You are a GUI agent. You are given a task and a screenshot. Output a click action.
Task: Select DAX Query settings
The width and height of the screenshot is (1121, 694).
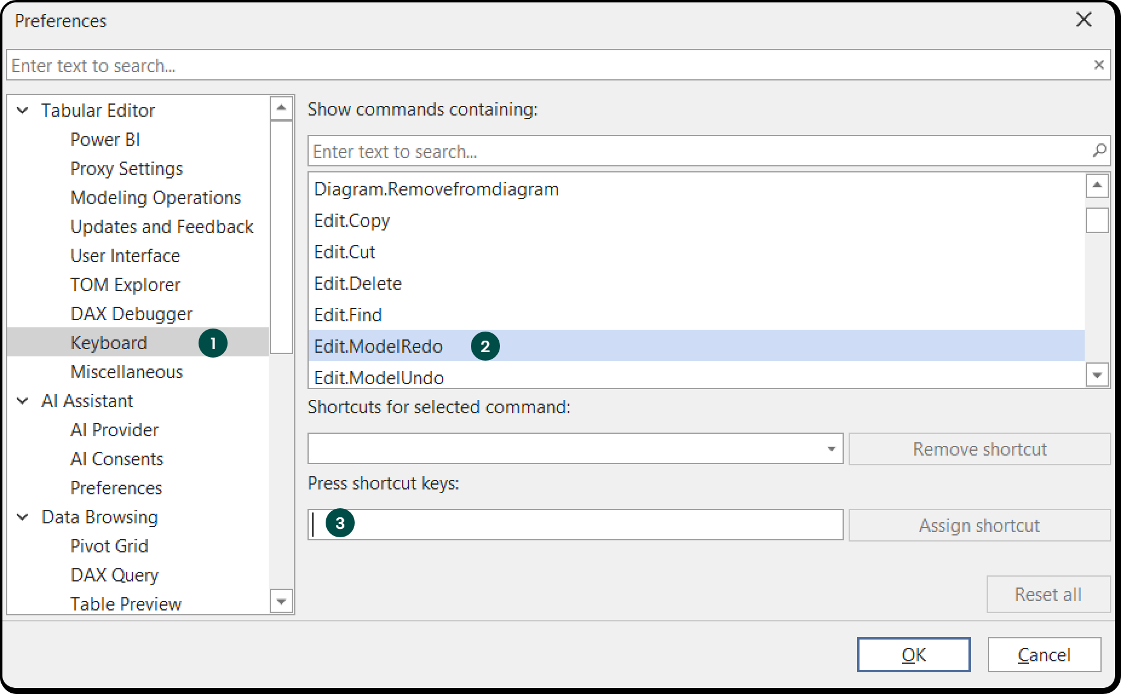(114, 575)
